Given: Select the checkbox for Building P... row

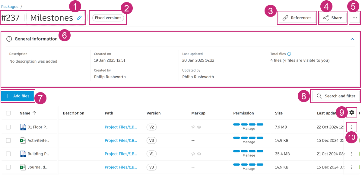Looking at the screenshot, I should pos(8,154).
